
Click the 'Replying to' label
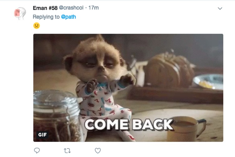(46, 17)
